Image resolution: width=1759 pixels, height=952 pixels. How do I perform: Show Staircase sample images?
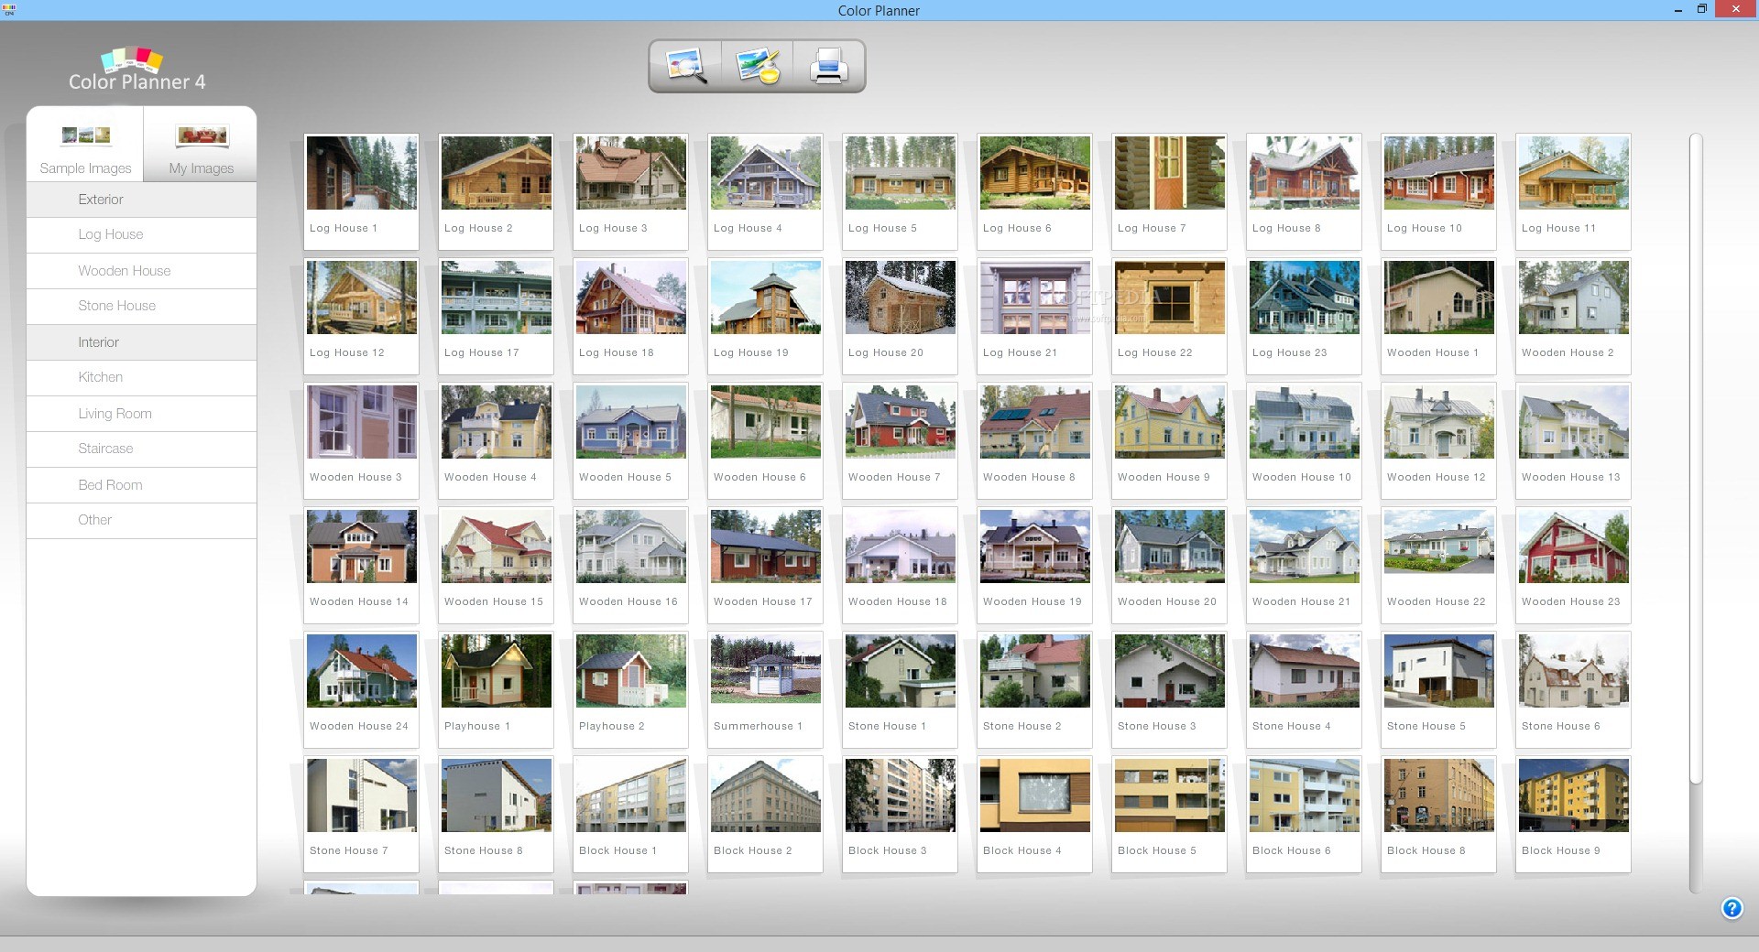pyautogui.click(x=141, y=449)
